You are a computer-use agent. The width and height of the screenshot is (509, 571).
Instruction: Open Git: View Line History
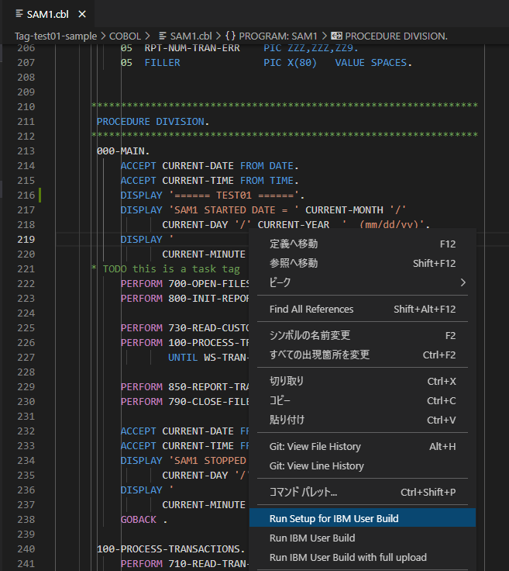coord(363,465)
